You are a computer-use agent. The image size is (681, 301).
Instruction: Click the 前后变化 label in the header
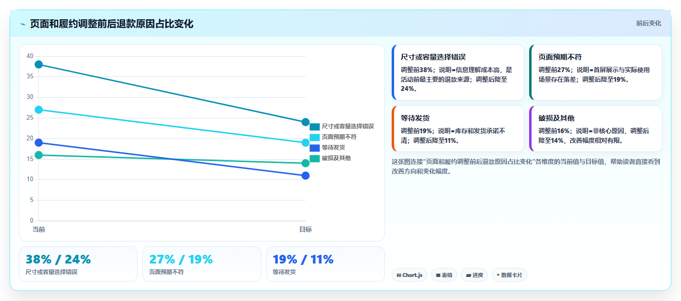point(648,23)
